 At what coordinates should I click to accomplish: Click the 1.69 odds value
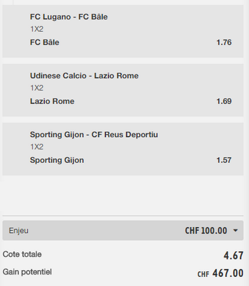tap(224, 101)
